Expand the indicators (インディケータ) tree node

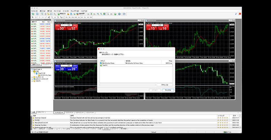[x=33, y=77]
